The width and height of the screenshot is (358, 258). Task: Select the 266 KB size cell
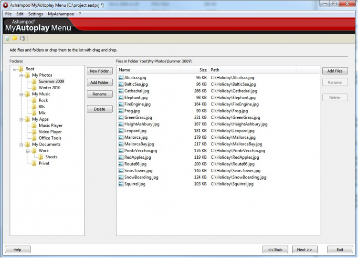tap(200, 91)
